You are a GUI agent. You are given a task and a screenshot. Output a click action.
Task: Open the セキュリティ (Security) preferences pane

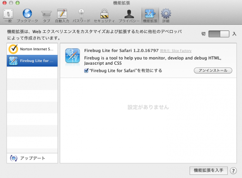coord(104,16)
